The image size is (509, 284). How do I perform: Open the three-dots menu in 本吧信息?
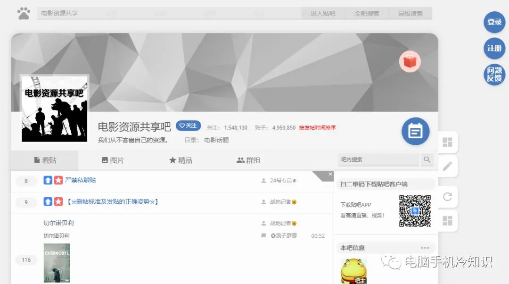point(425,248)
